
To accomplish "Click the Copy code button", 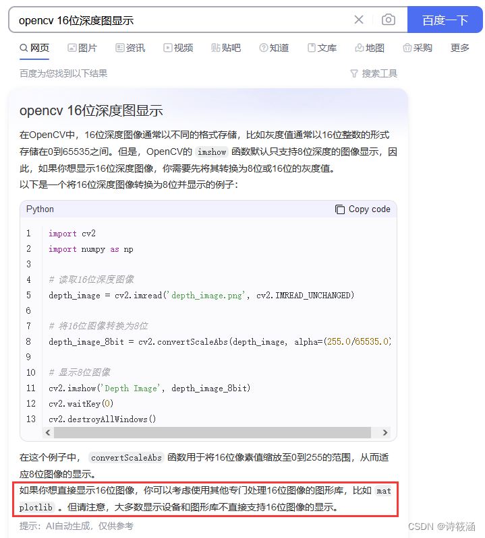I will coord(363,209).
